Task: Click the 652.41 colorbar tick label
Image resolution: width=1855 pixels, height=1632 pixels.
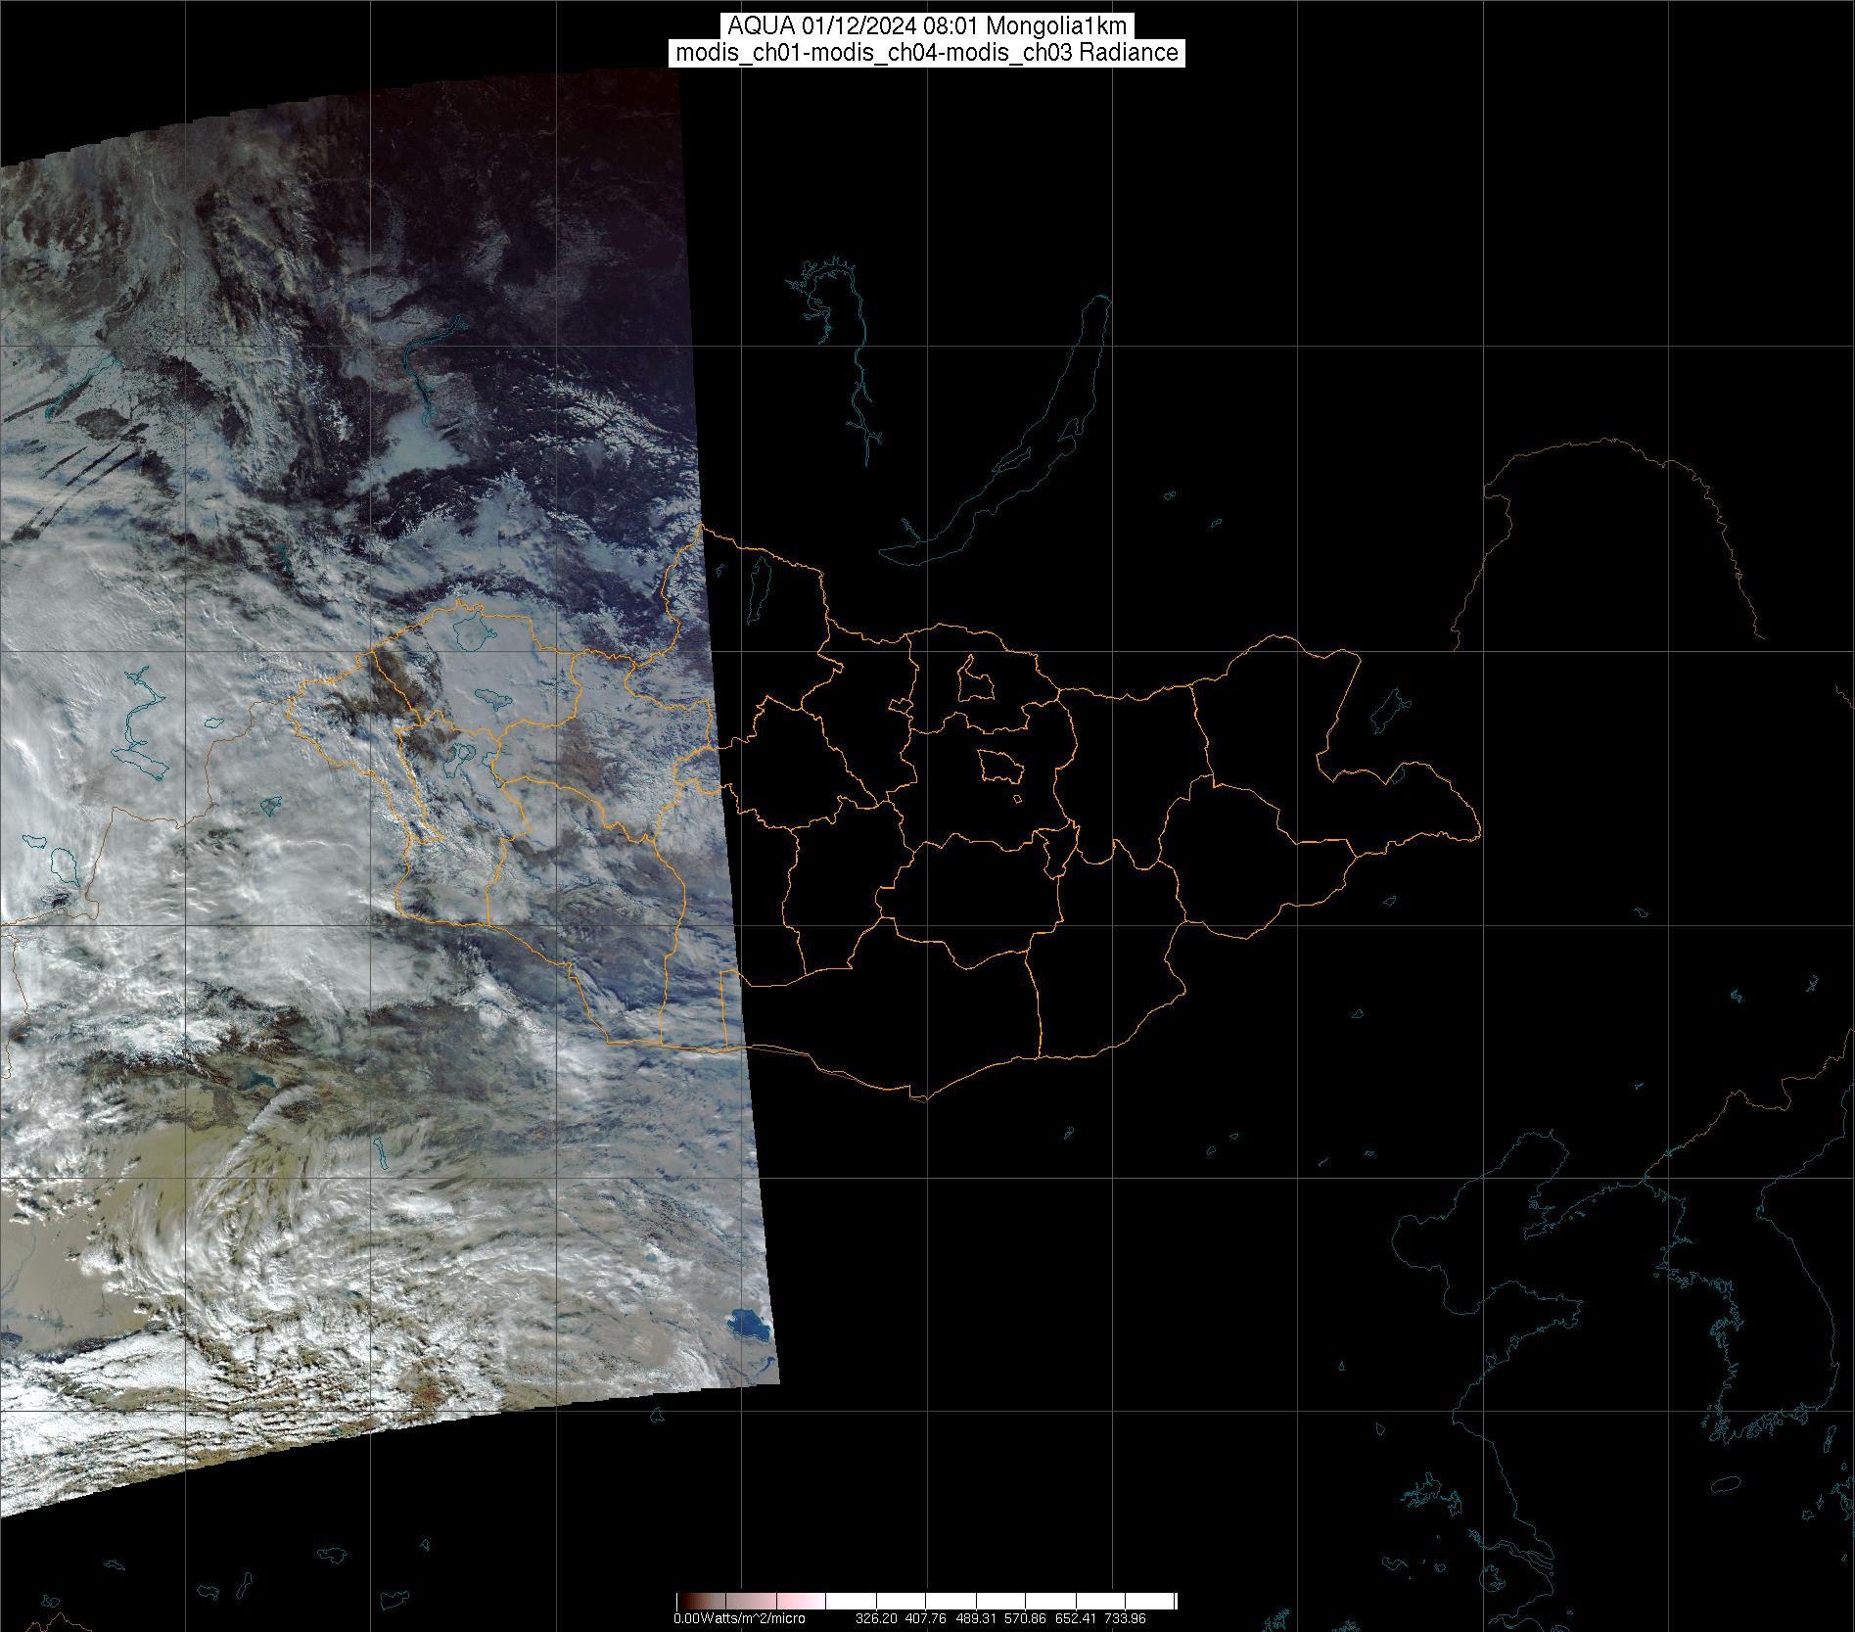Action: pos(1075,1618)
